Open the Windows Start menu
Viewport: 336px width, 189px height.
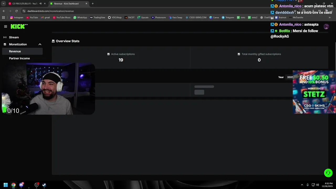(6, 185)
